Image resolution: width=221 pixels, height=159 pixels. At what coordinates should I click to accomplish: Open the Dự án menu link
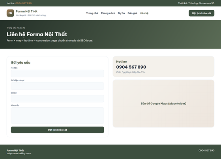(122, 13)
